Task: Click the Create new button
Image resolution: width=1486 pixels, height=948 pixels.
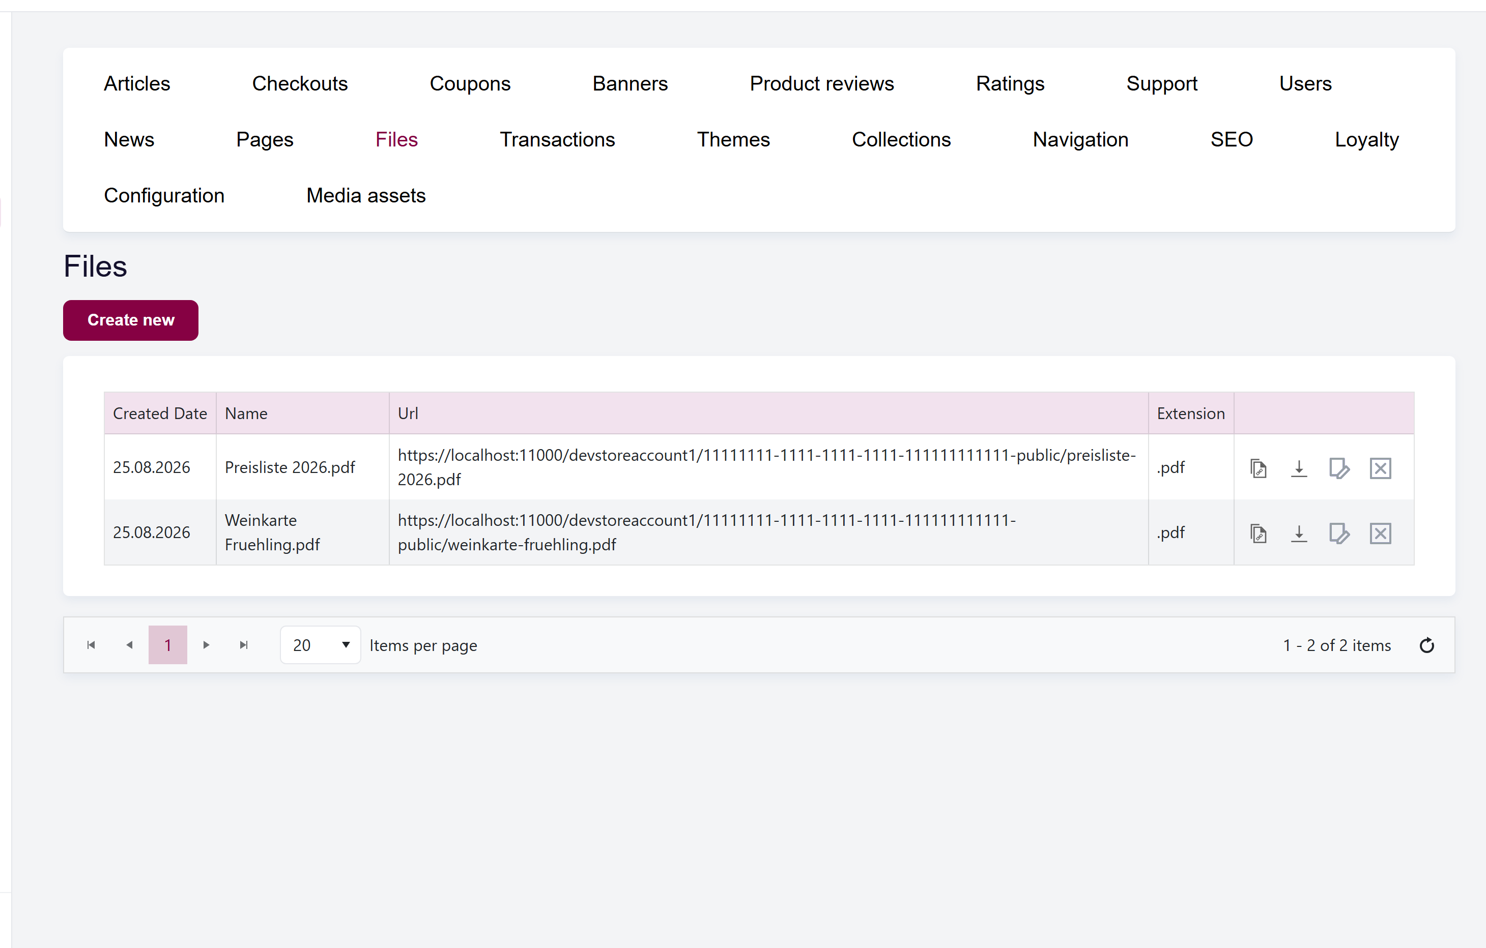Action: point(131,320)
